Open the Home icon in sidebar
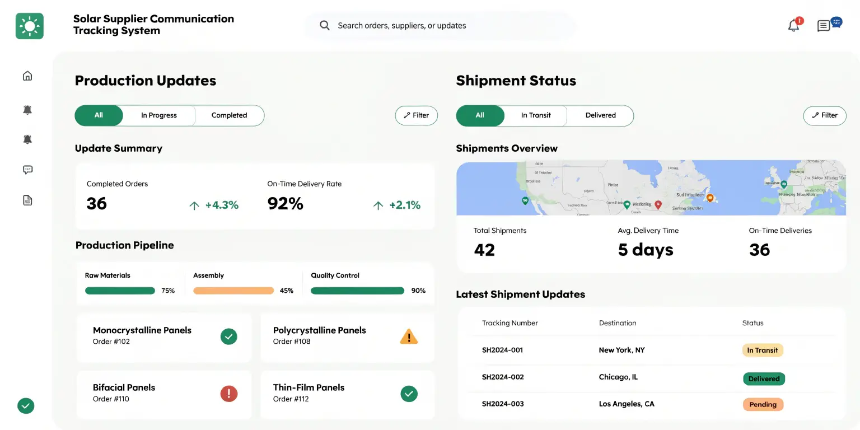860x430 pixels. pos(27,75)
